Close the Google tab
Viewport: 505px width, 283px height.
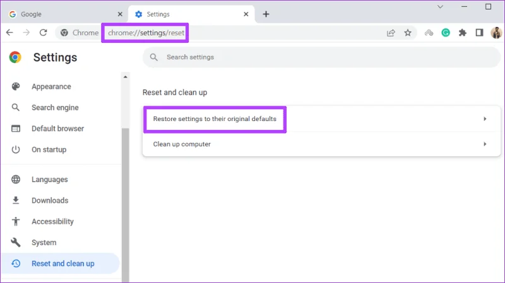[120, 14]
